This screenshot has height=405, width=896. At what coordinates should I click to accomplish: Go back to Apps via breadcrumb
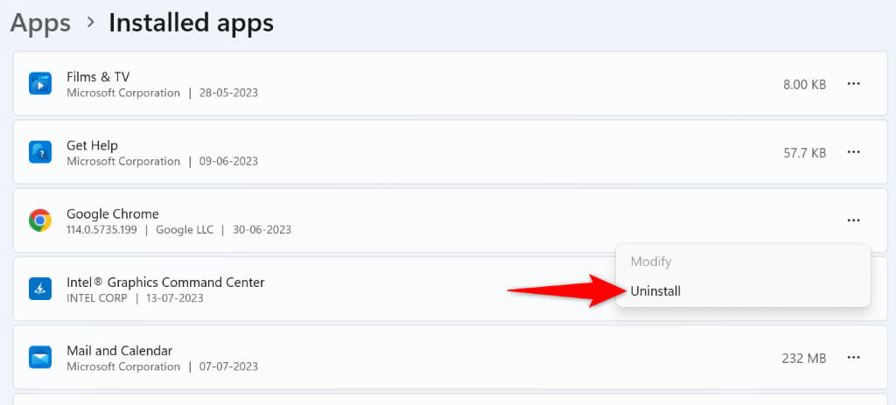pos(40,23)
